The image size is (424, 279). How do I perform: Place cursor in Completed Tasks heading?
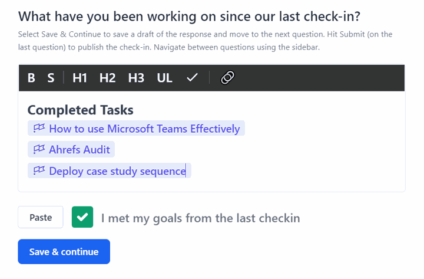tap(80, 110)
